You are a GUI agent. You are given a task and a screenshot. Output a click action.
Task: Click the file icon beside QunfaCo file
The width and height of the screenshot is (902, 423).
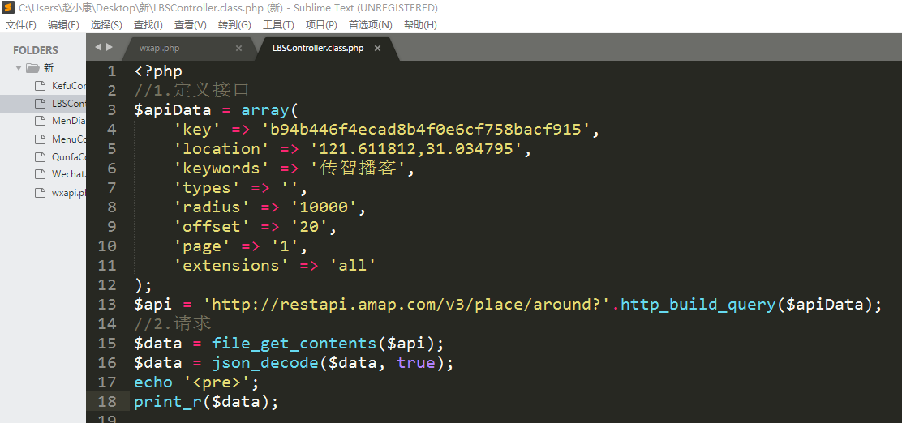pyautogui.click(x=39, y=157)
